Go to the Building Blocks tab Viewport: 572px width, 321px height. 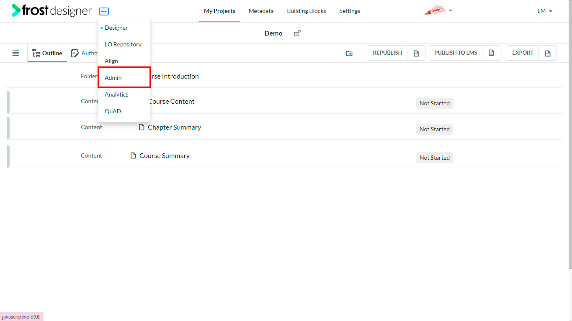coord(307,11)
